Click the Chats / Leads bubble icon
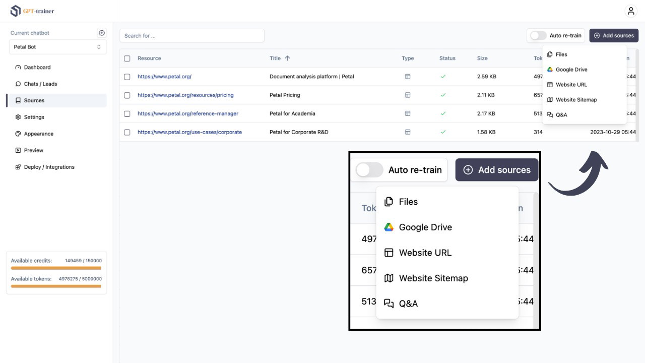645x363 pixels. 18,84
